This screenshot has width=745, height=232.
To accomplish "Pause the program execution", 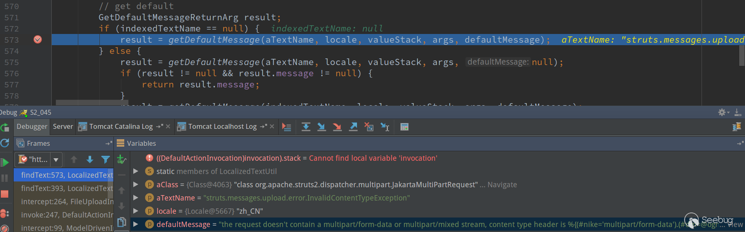I will click(5, 178).
